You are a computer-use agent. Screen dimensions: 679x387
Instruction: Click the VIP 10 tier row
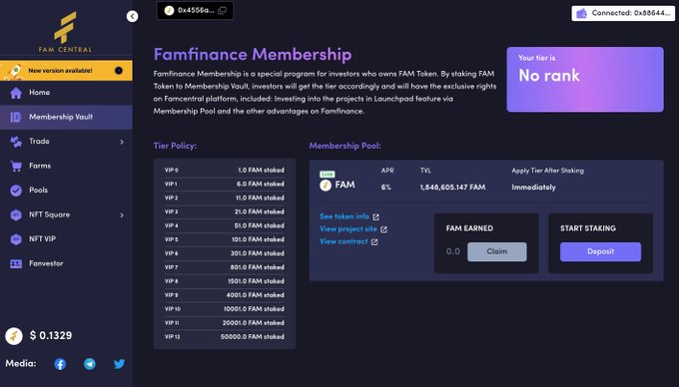click(225, 309)
